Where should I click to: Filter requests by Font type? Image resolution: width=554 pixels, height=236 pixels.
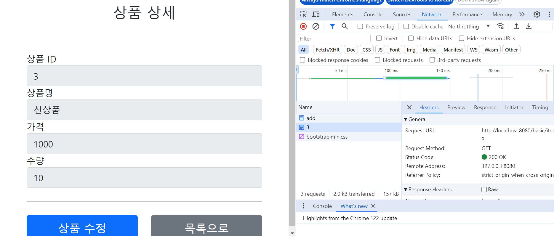pos(395,49)
